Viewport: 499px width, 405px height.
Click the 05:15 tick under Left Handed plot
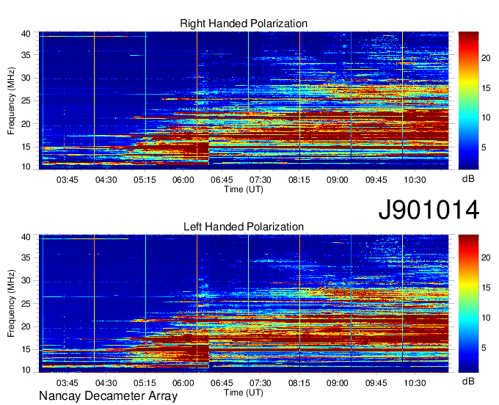145,383
